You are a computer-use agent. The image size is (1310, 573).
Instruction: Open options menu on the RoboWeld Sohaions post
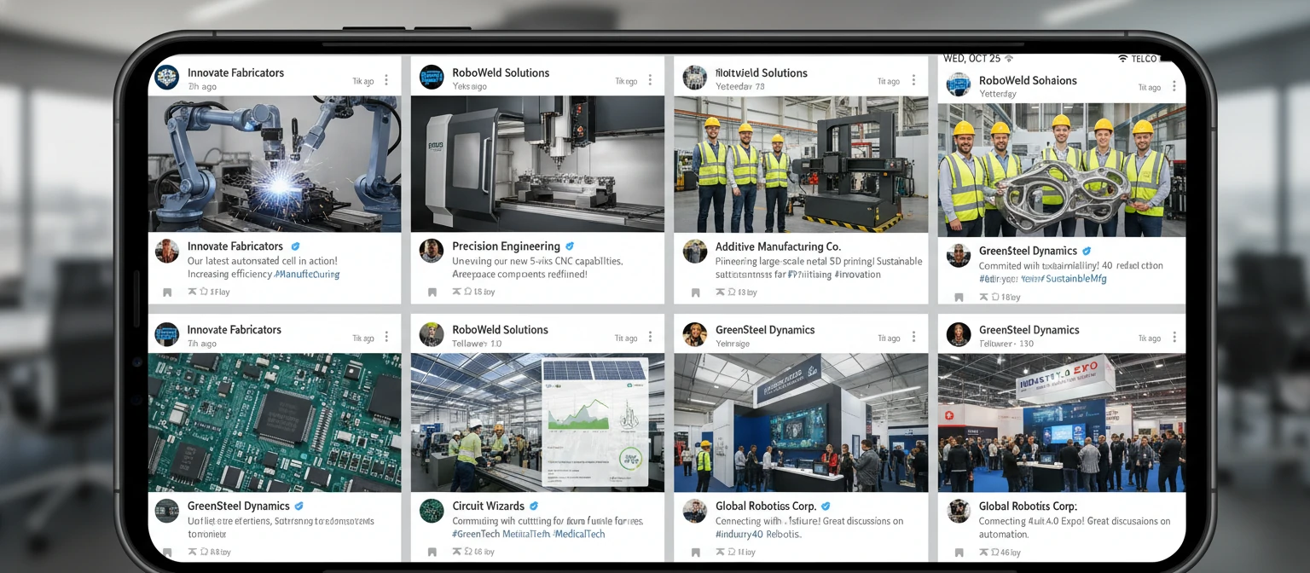click(1175, 85)
